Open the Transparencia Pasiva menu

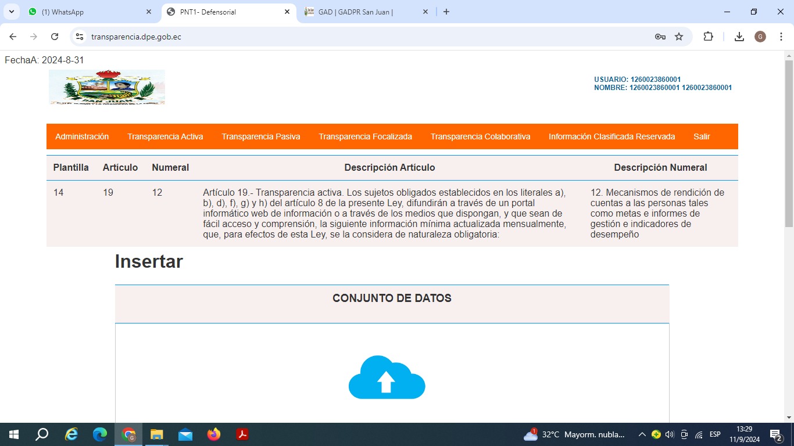click(x=261, y=136)
